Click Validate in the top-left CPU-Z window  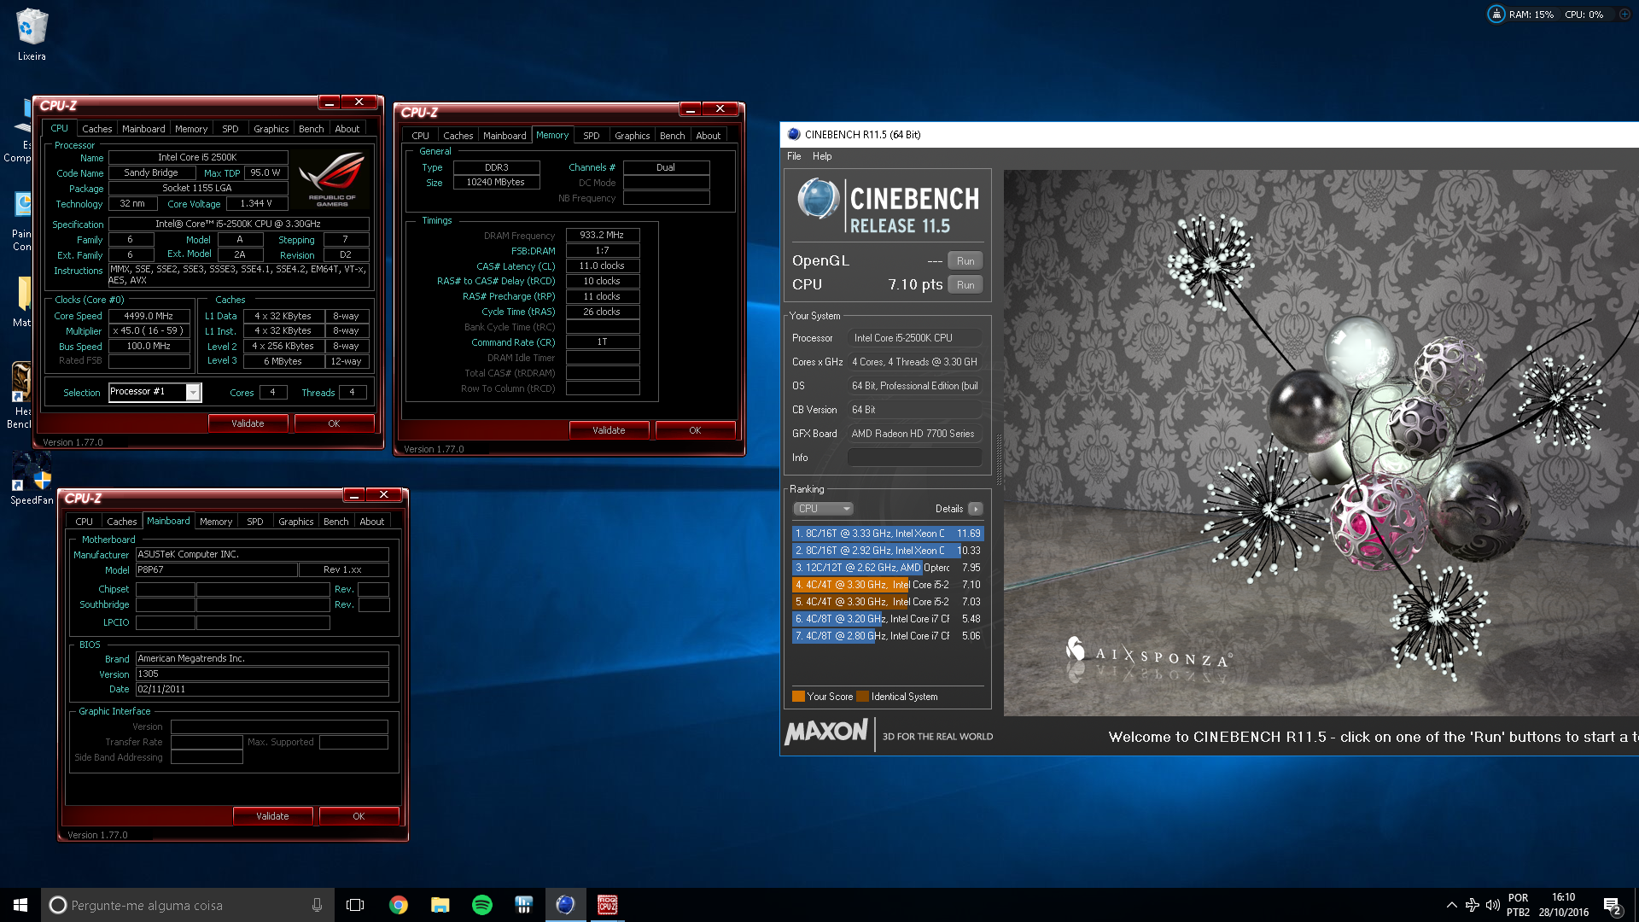(x=248, y=423)
